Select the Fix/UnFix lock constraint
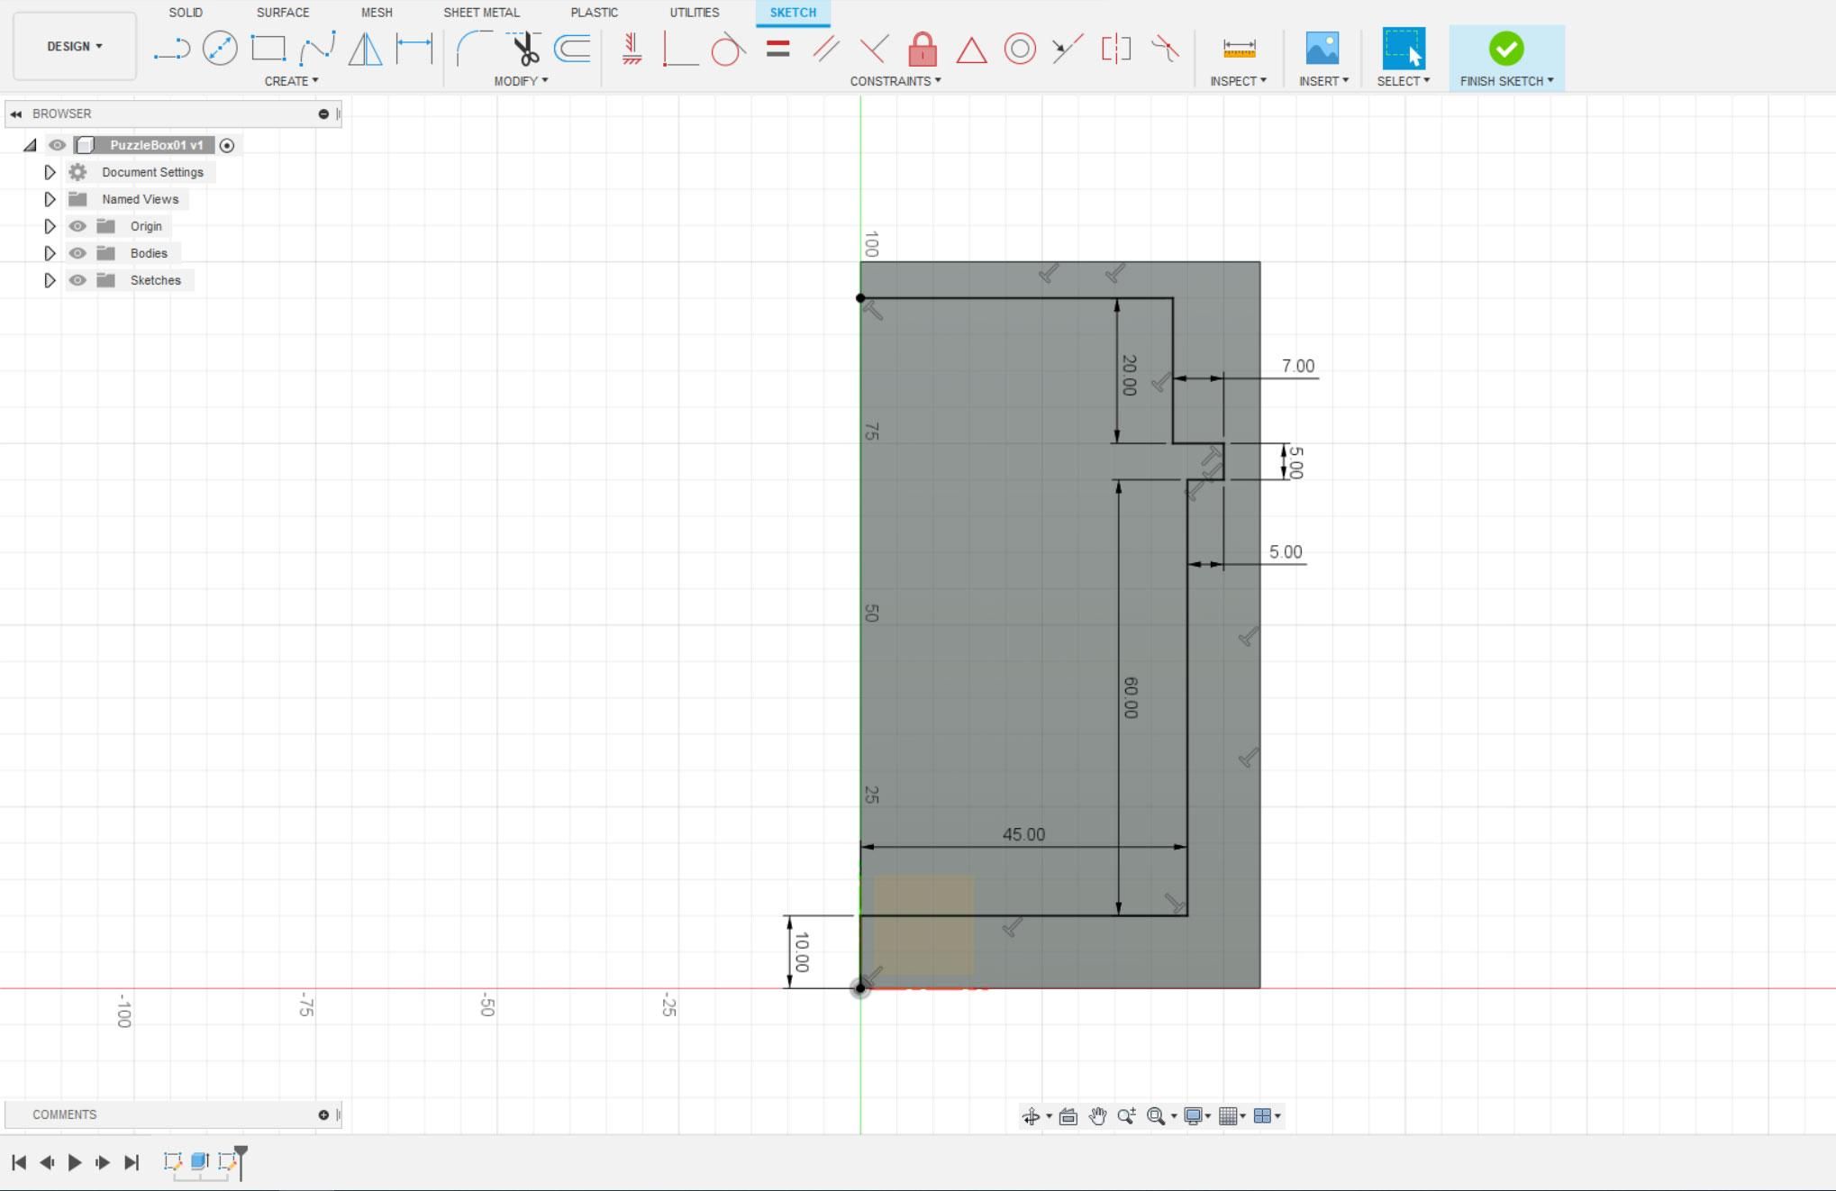The height and width of the screenshot is (1191, 1836). click(x=922, y=49)
